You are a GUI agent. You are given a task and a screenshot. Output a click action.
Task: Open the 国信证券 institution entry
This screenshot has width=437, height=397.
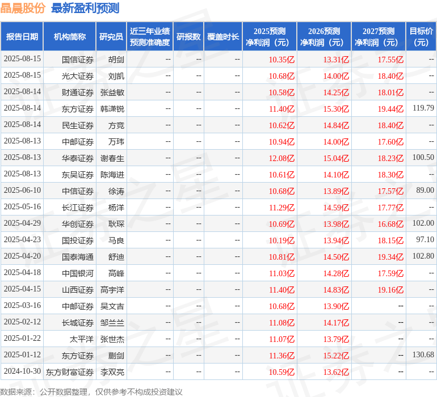click(x=78, y=59)
